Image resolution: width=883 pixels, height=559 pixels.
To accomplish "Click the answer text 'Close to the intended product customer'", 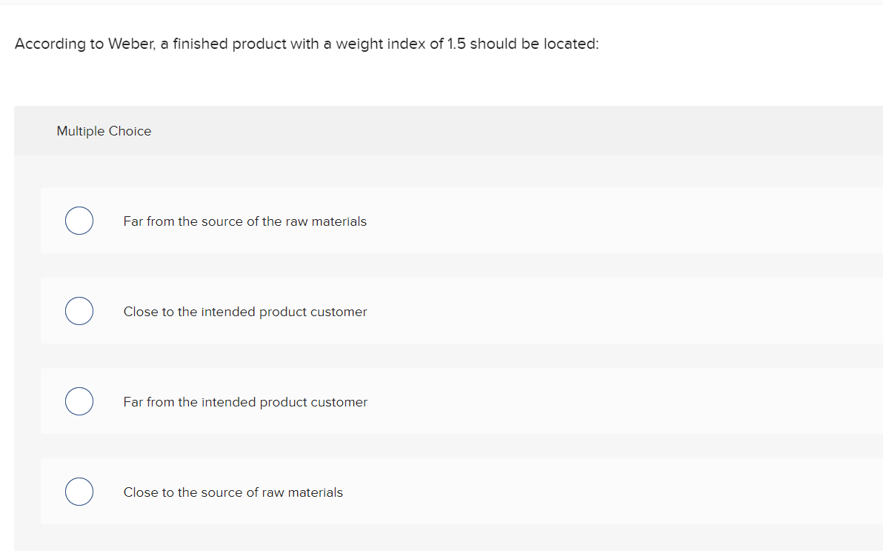I will click(245, 311).
